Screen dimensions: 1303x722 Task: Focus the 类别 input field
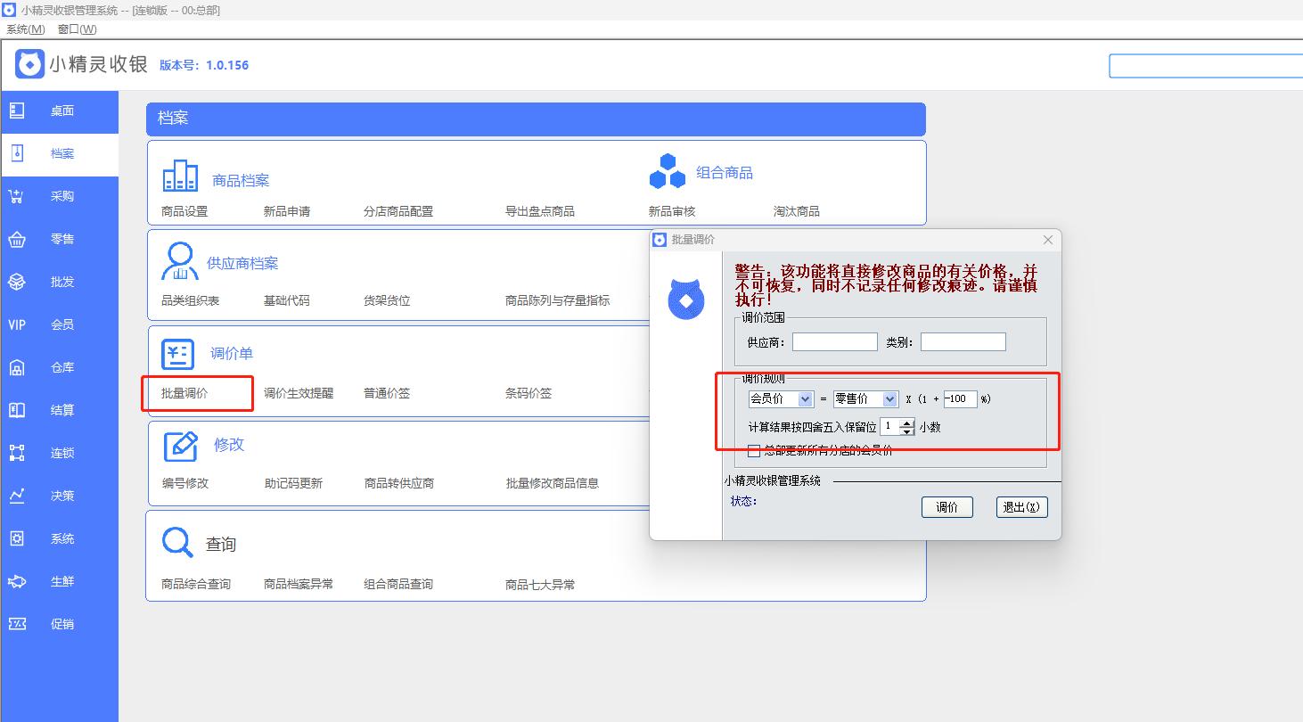[963, 341]
